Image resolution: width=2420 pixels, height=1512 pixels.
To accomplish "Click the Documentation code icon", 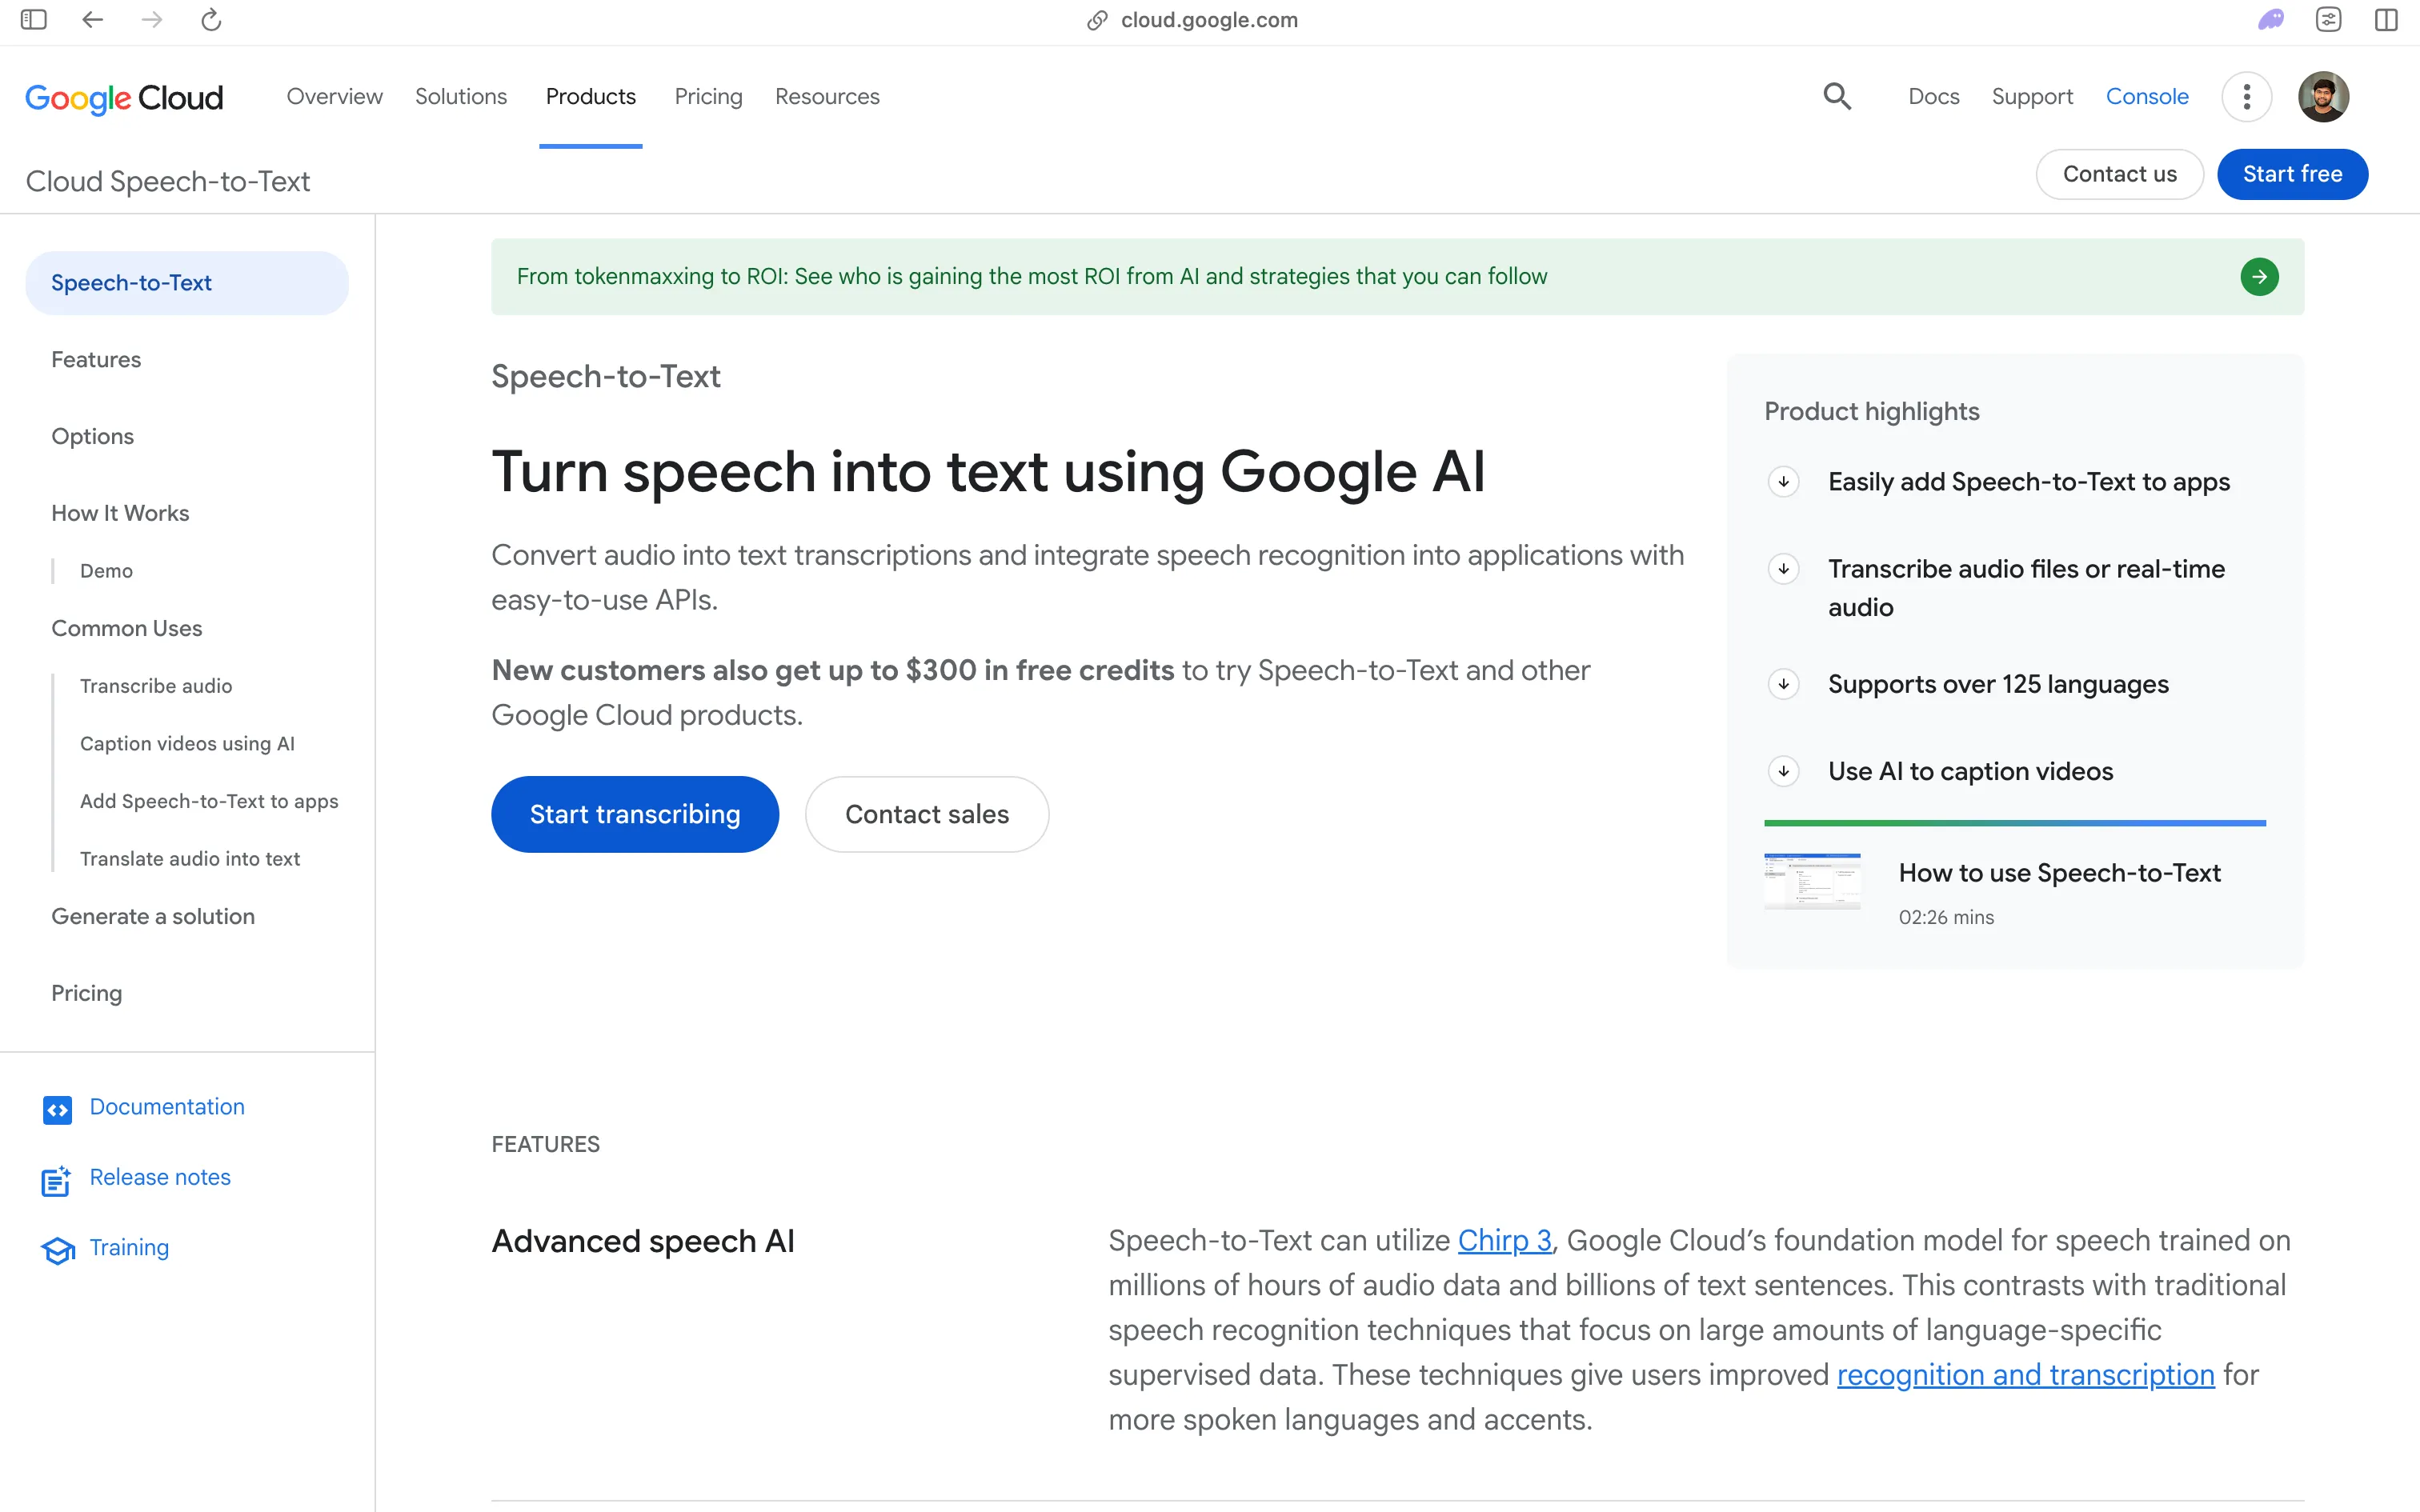I will [57, 1109].
